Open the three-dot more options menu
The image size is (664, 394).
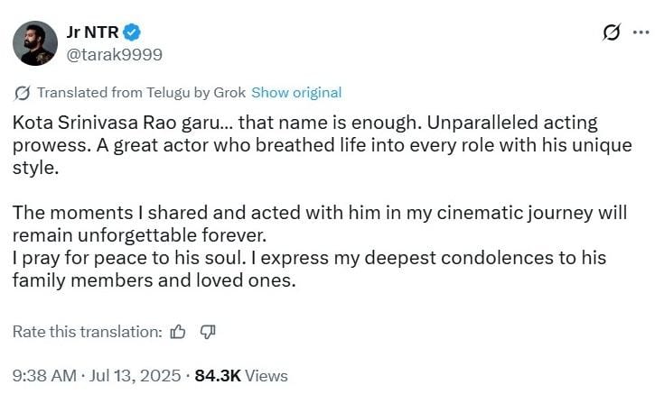[641, 32]
